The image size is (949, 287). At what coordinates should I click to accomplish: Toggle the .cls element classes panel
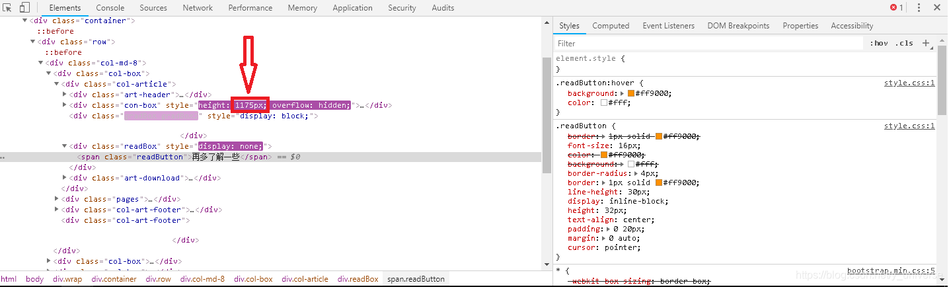[x=904, y=43]
